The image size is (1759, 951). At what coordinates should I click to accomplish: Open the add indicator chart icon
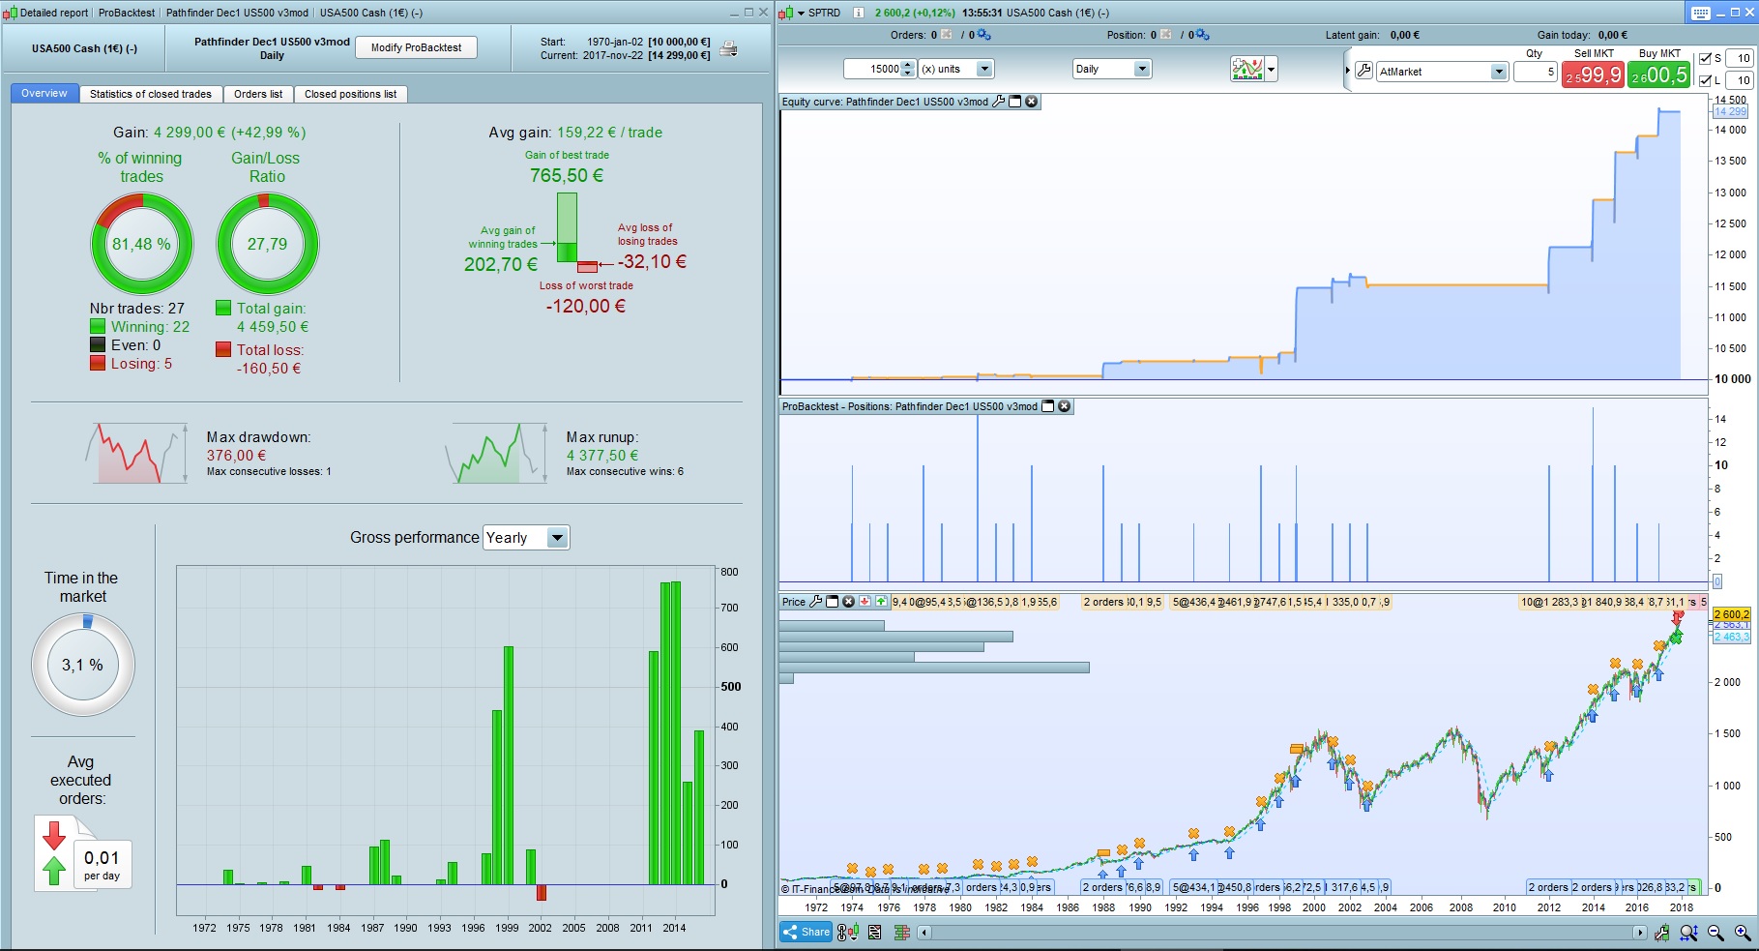pyautogui.click(x=1247, y=69)
